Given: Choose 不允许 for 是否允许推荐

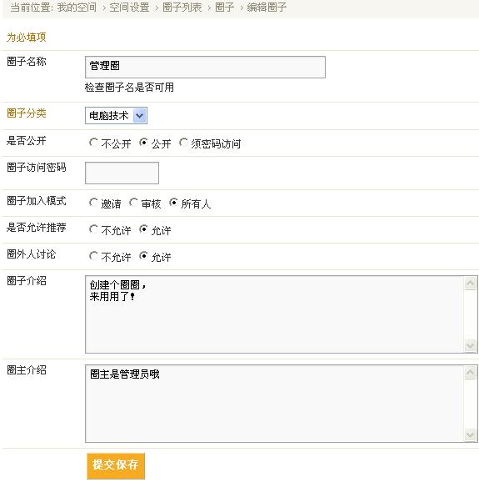Looking at the screenshot, I should pyautogui.click(x=93, y=229).
